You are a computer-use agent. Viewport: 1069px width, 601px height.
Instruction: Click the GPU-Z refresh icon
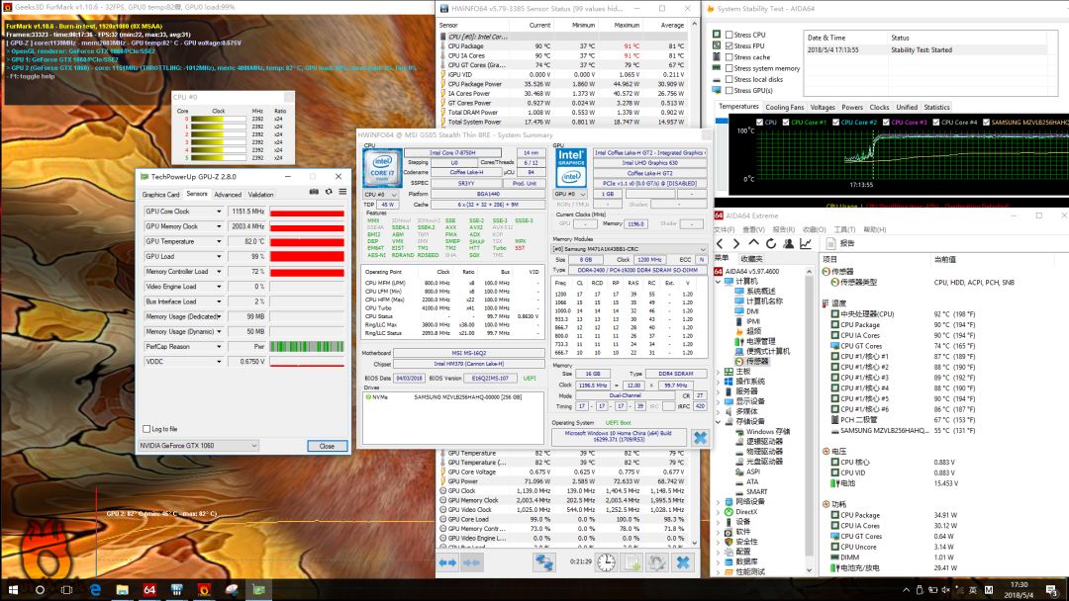327,194
